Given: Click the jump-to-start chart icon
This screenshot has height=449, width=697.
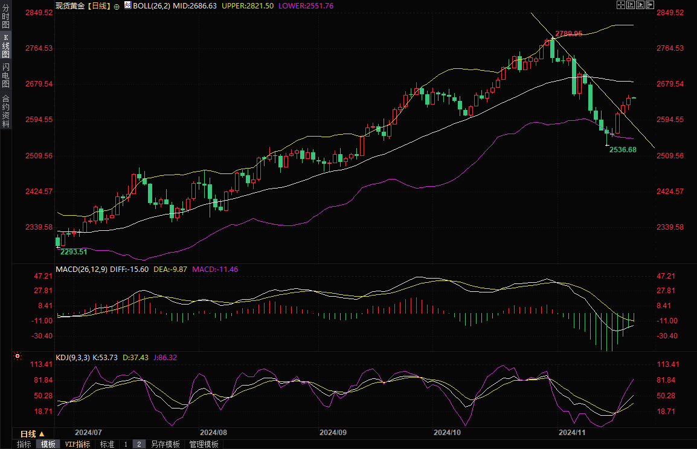Looking at the screenshot, I should point(631,5).
